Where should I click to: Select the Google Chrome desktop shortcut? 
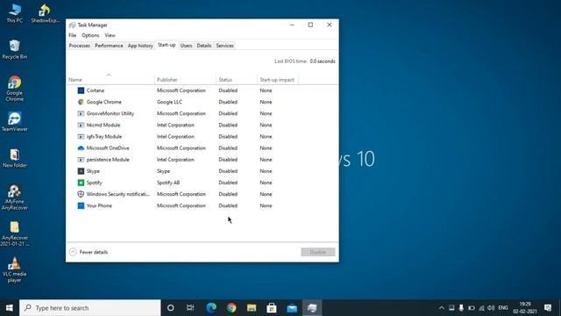coord(15,89)
